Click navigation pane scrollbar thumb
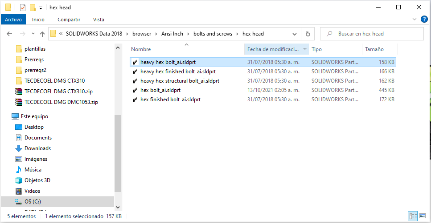This screenshot has width=431, height=223. [118, 153]
